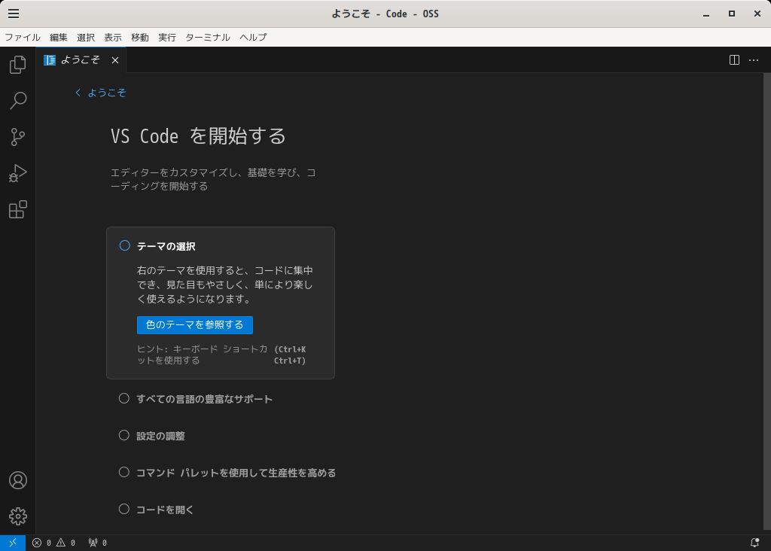This screenshot has height=551, width=771.
Task: Close the ようこそ tab
Action: [x=115, y=60]
